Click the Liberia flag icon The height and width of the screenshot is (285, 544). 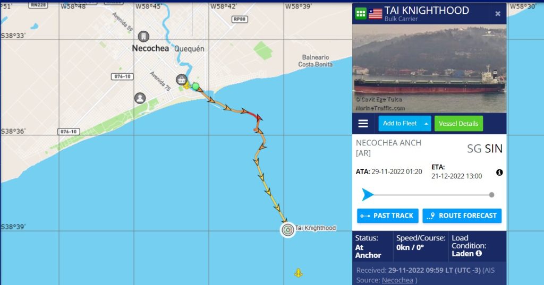point(376,14)
